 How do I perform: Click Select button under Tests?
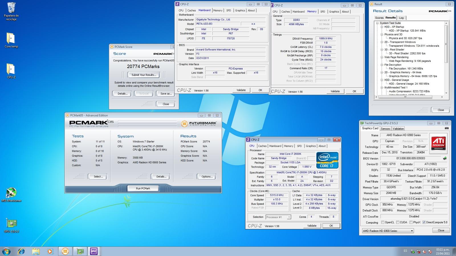[x=98, y=177]
